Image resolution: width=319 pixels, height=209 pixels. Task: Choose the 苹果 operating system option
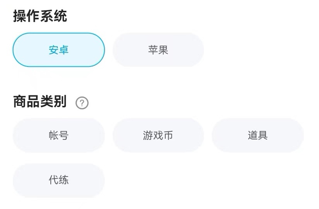coord(158,50)
